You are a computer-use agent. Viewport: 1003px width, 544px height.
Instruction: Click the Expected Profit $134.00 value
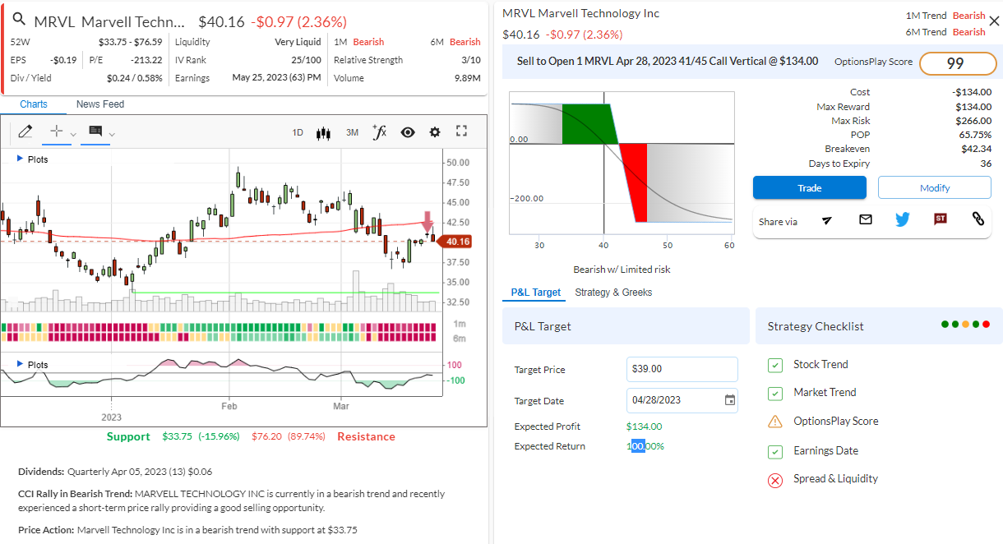[x=644, y=426]
